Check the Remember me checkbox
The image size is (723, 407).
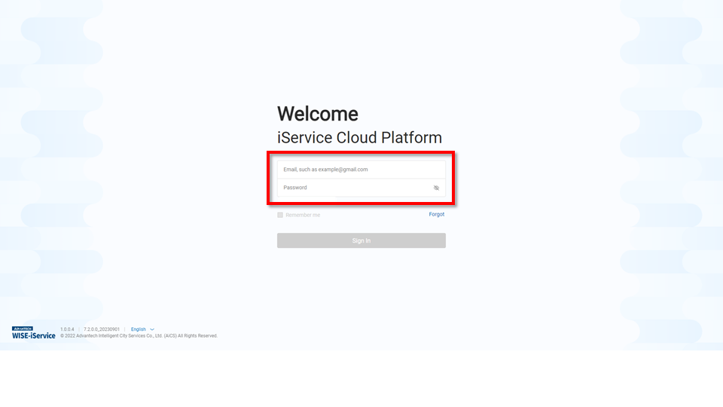(280, 215)
